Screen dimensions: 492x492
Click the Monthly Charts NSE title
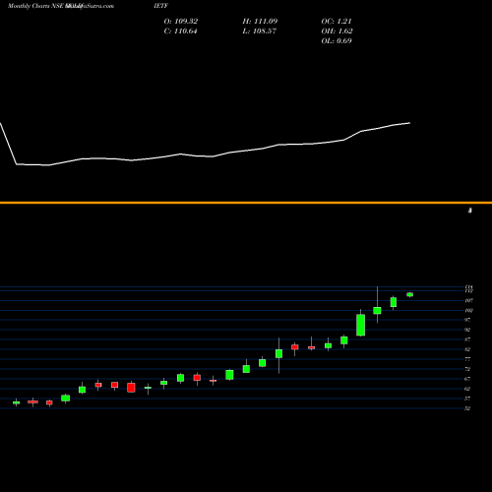click(x=36, y=6)
